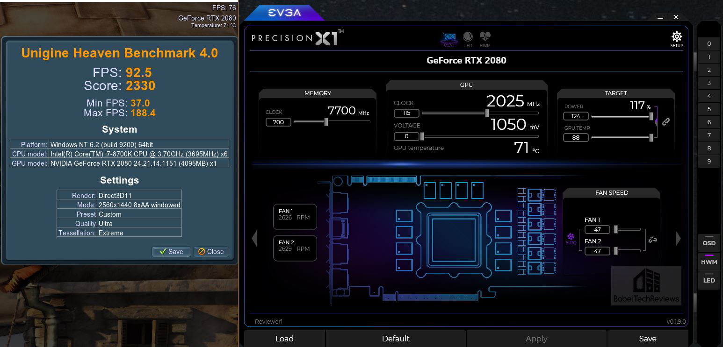This screenshot has height=347, width=723.
Task: Select profile slot 6
Action: coord(709,122)
